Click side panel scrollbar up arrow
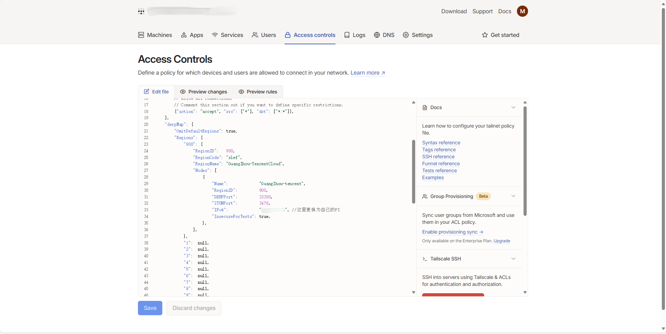The width and height of the screenshot is (666, 334). pyautogui.click(x=525, y=102)
